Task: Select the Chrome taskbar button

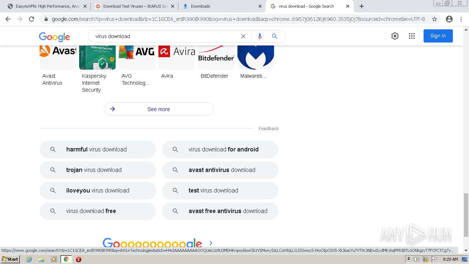Action: point(66,259)
